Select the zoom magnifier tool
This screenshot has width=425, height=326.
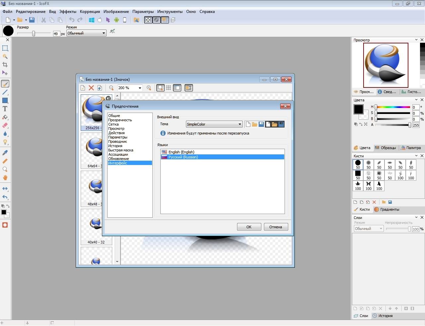point(5,169)
